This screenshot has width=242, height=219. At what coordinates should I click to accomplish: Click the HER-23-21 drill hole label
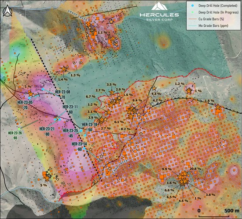click(47, 129)
